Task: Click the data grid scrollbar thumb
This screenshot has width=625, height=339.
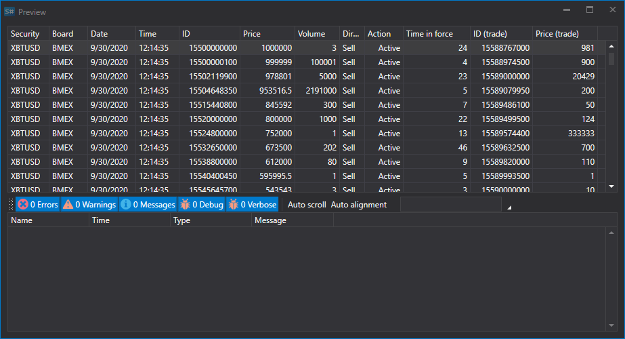Action: pyautogui.click(x=611, y=59)
